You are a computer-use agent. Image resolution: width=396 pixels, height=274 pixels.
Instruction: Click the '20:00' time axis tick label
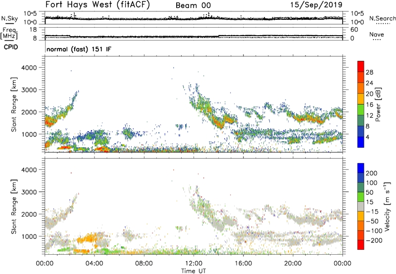tap(293, 264)
